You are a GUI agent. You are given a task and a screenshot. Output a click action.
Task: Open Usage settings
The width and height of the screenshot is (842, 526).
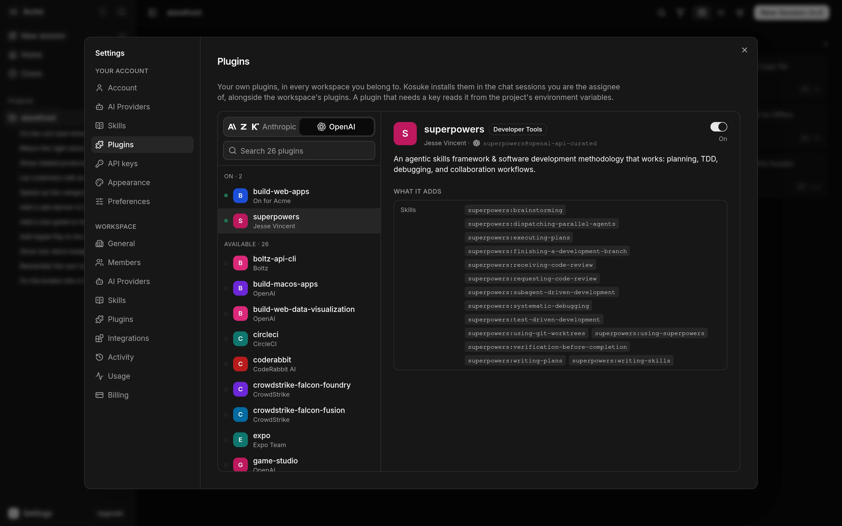142,376
